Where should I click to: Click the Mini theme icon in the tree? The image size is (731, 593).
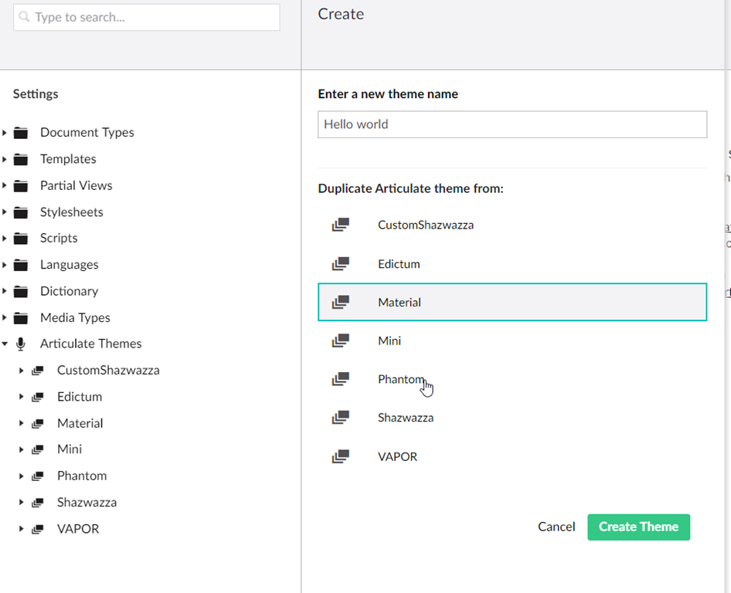(x=38, y=449)
